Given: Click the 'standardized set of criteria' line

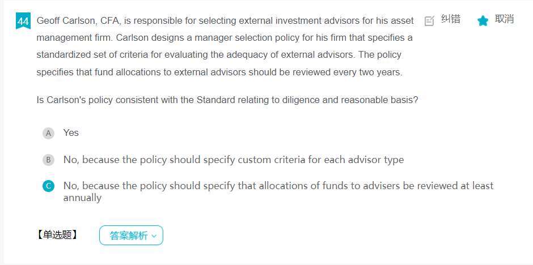Looking at the screenshot, I should click(x=219, y=54).
